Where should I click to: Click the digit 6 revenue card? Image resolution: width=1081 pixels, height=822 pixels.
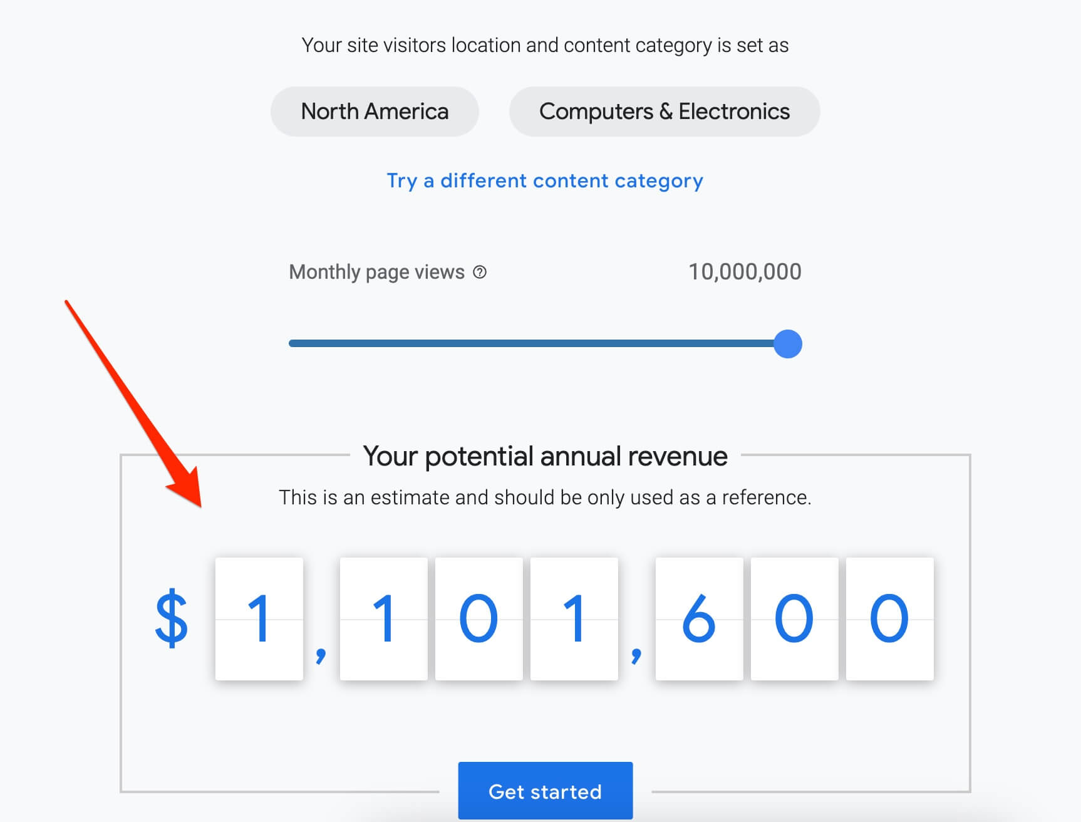tap(699, 619)
